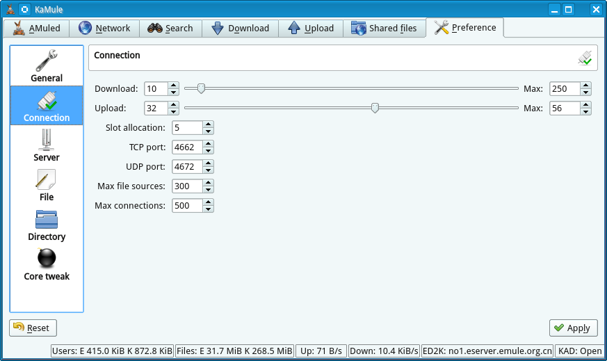The width and height of the screenshot is (607, 361).
Task: Click the Download limit value field
Action: (156, 89)
